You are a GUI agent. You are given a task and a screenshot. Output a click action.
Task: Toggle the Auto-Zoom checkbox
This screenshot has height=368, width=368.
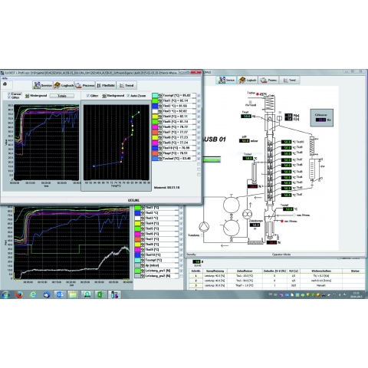coord(128,96)
